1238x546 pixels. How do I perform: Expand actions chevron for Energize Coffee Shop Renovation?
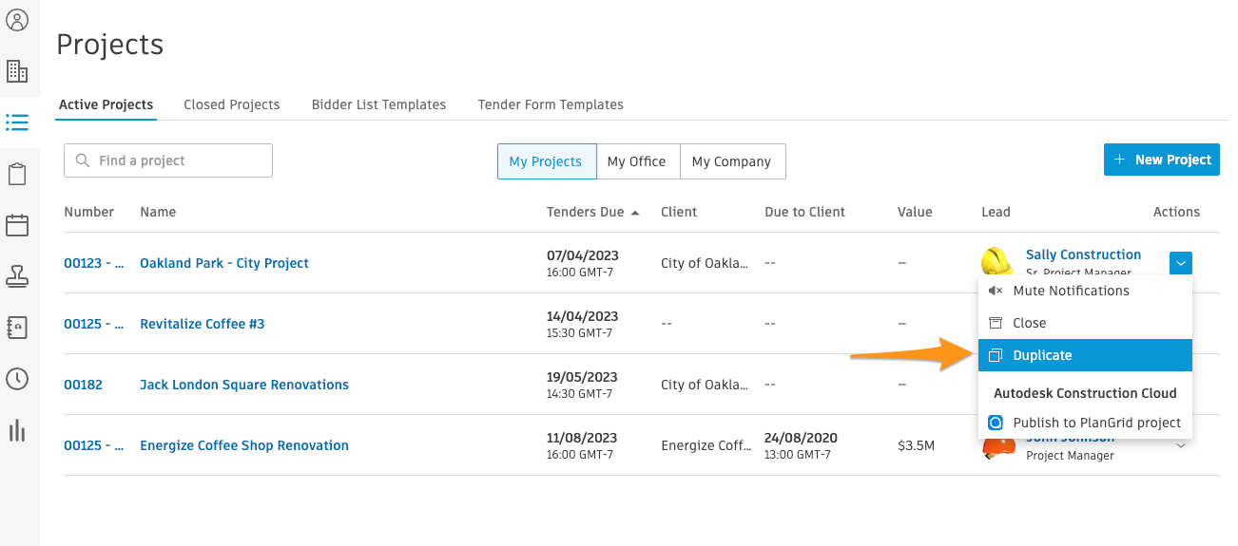point(1181,445)
